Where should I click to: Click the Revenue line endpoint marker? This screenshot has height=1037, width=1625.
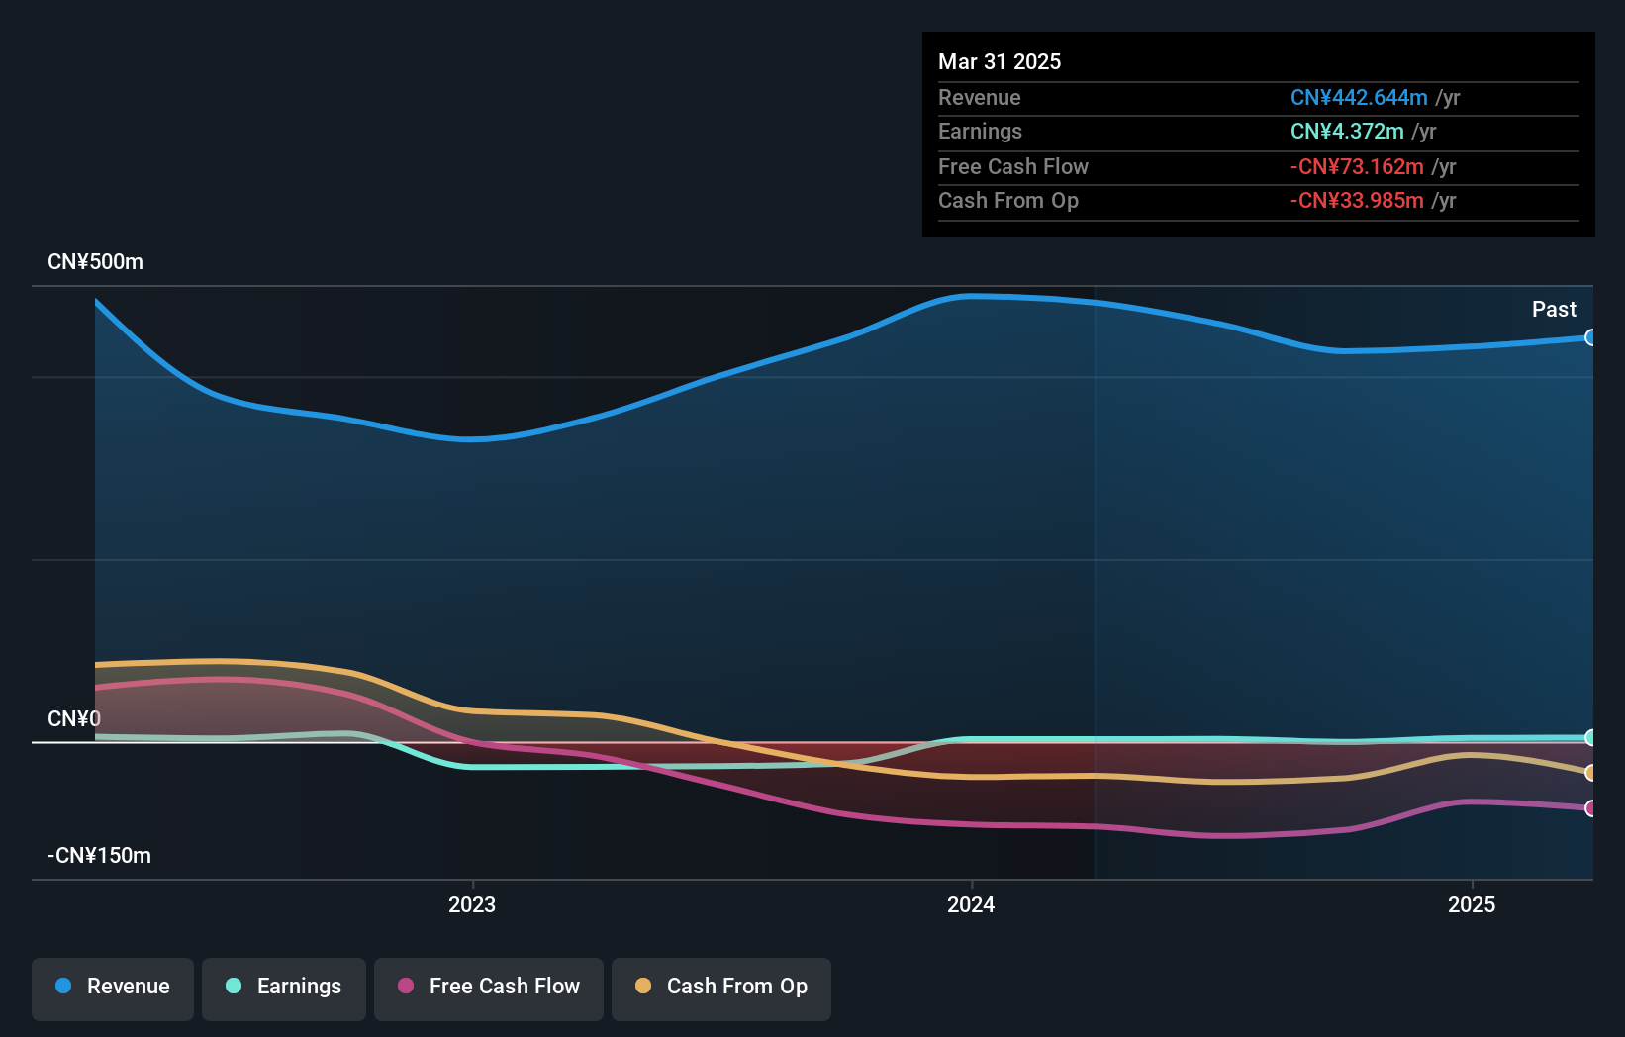pos(1590,337)
